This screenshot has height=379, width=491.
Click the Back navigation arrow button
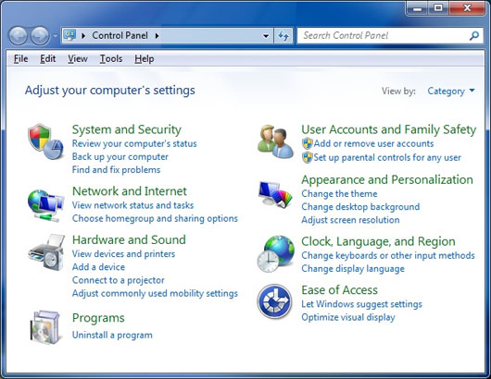coord(18,36)
